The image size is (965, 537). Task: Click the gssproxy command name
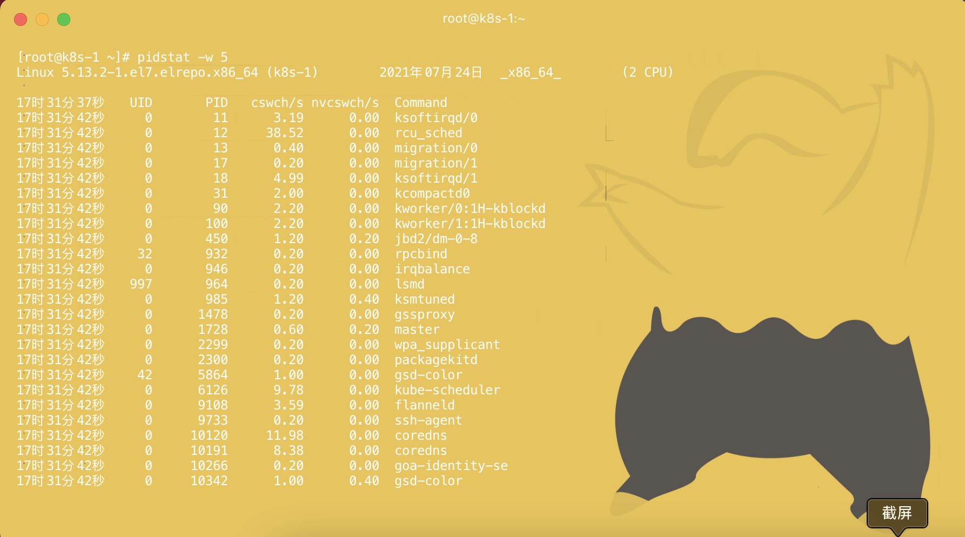[425, 314]
